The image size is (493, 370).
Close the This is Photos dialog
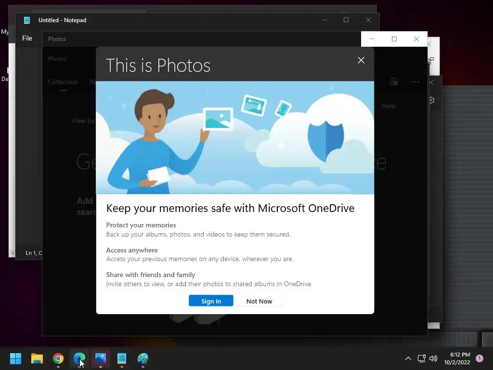coord(361,60)
